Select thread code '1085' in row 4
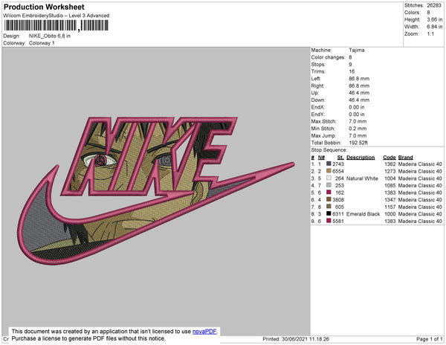This screenshot has width=446, height=345. (x=390, y=185)
